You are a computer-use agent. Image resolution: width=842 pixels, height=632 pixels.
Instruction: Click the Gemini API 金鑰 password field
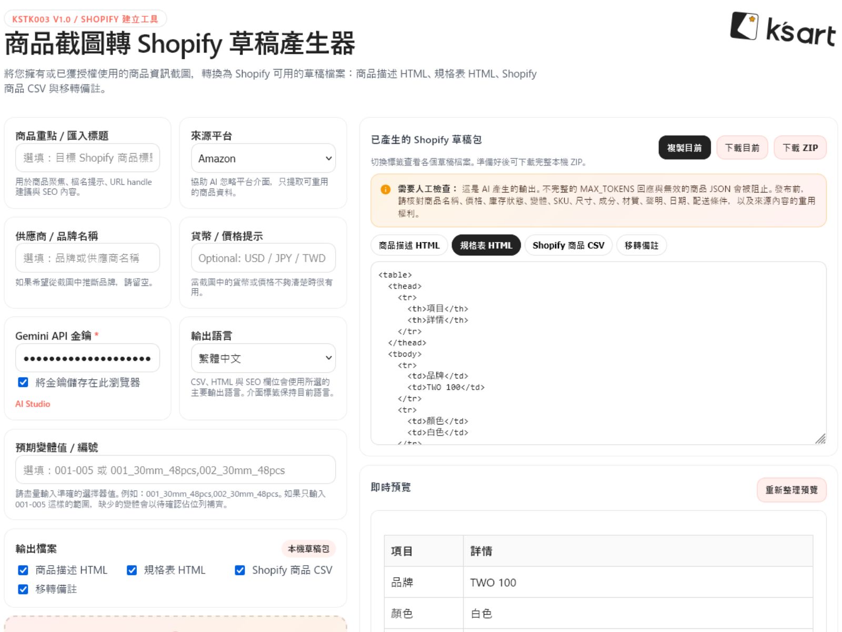(x=87, y=358)
